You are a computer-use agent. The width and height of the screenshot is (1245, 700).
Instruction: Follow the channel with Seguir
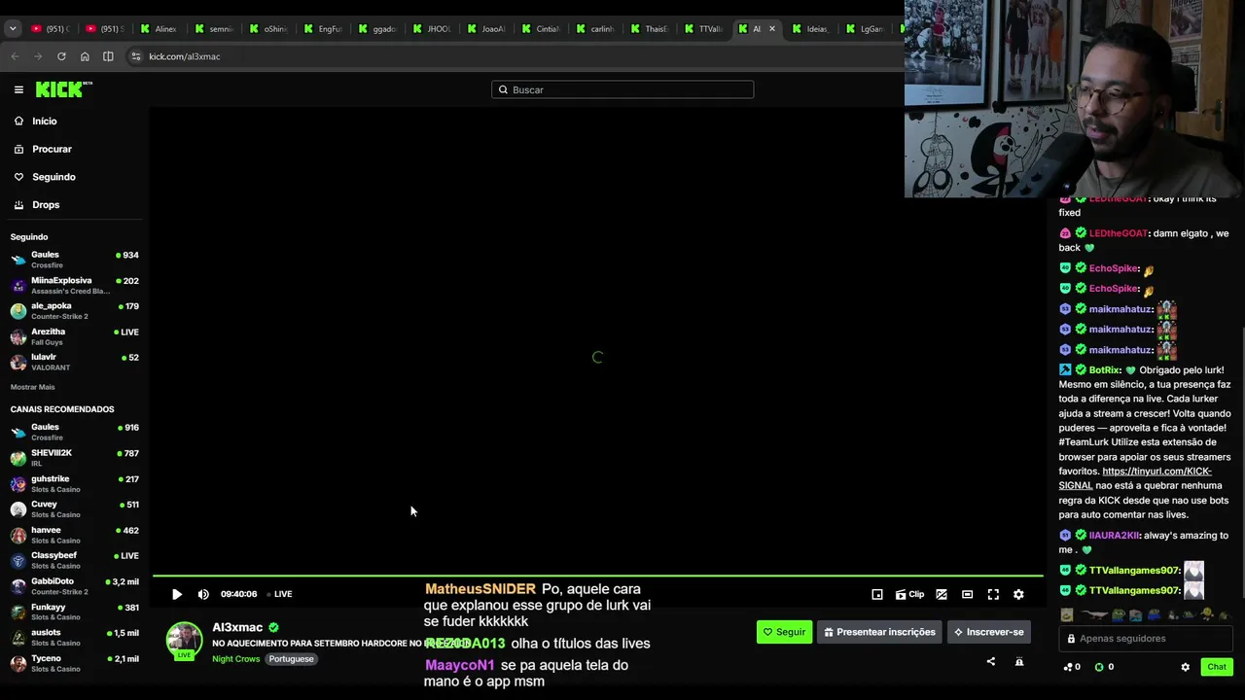point(784,632)
